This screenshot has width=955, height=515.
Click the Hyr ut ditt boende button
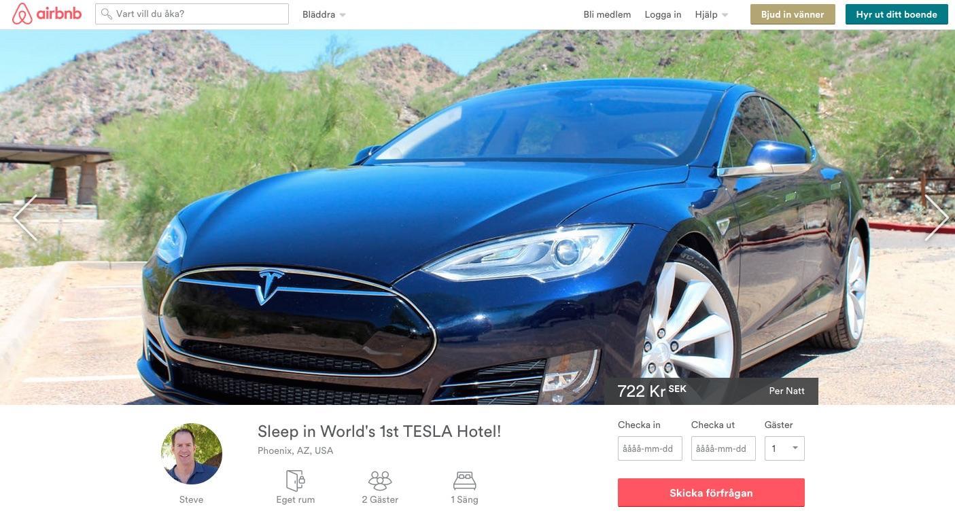[x=897, y=14]
